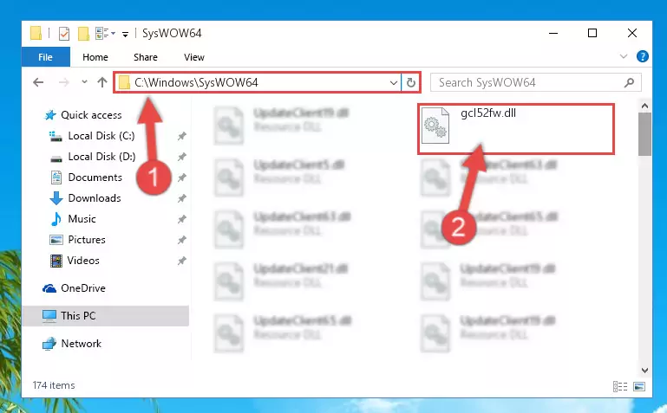
Task: Click the pin icon beside Videos
Action: coord(182,261)
